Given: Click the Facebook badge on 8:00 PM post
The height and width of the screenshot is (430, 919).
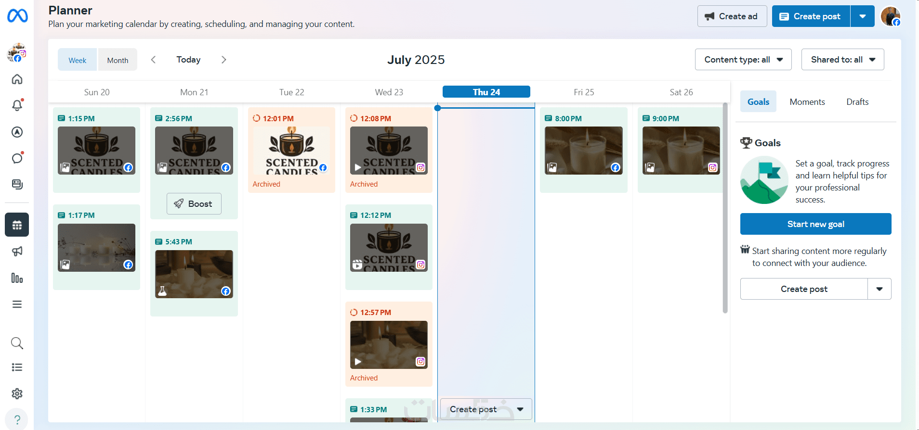Looking at the screenshot, I should tap(615, 167).
